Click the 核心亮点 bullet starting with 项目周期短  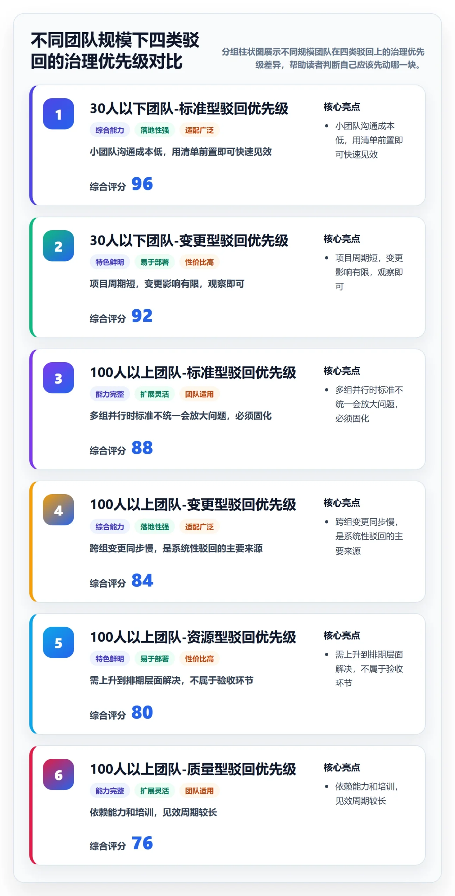[x=369, y=272]
